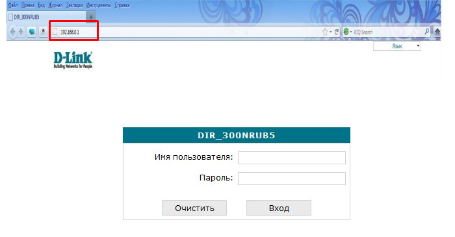Click the DIR_300NRUB5 panel header text
455x237 pixels.
point(236,135)
